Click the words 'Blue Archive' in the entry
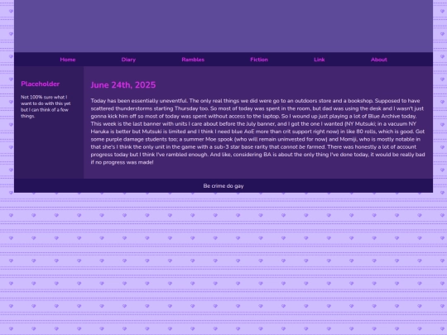The width and height of the screenshot is (447, 335). [384, 117]
